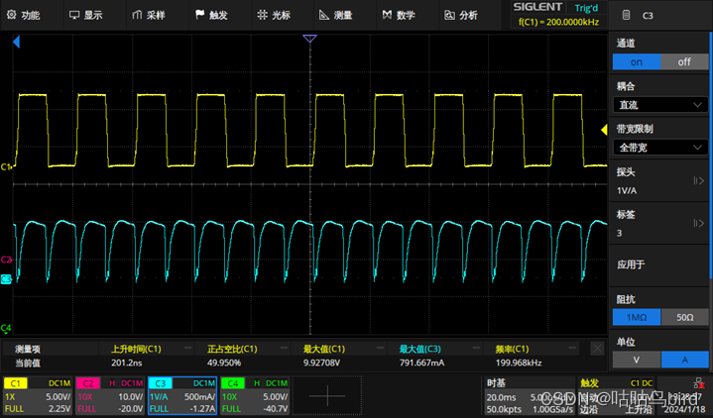Click the 49.950% duty cycle value
This screenshot has width=713, height=418.
pyautogui.click(x=224, y=363)
